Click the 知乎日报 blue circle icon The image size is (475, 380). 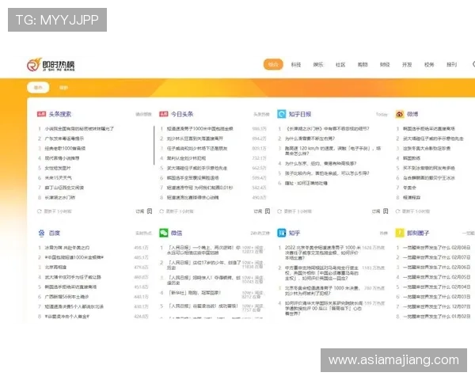[x=281, y=114]
